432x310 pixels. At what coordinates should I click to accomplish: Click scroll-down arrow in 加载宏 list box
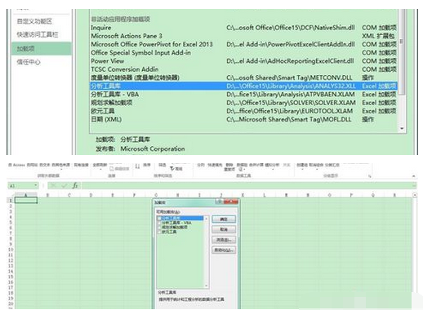[x=206, y=286]
